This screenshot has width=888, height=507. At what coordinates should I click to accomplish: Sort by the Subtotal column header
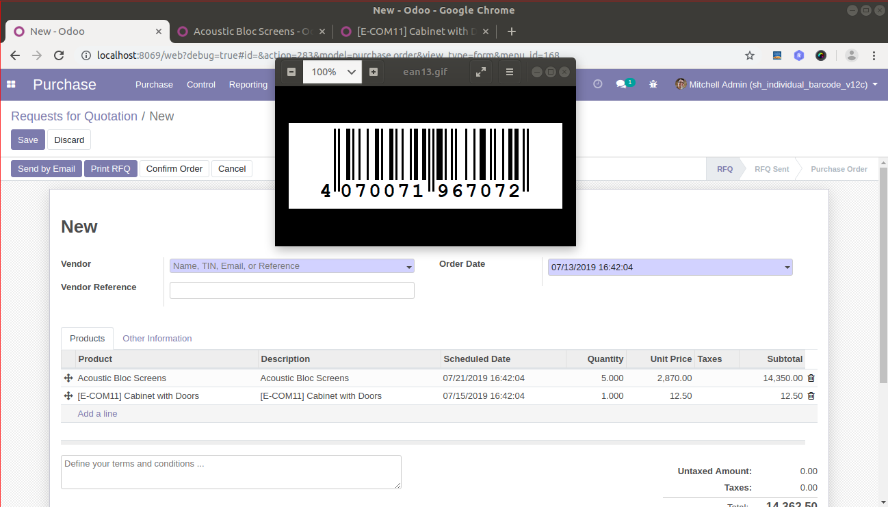[x=772, y=359]
